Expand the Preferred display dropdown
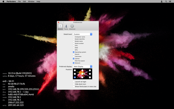174x109 pixels. click(83, 66)
